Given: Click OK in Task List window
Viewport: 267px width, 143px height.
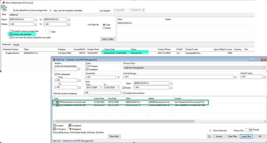Looking at the screenshot, I should (260, 137).
